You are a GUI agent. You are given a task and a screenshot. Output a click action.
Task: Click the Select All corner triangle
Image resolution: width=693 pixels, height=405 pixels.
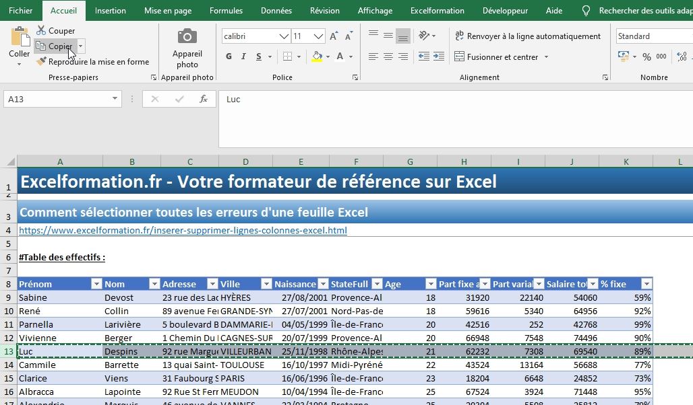click(11, 161)
